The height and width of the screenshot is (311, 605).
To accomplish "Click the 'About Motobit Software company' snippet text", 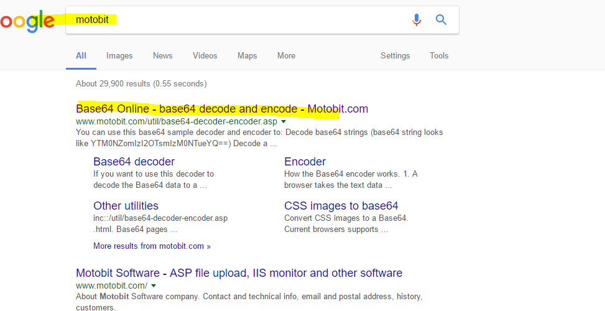I will point(249,302).
